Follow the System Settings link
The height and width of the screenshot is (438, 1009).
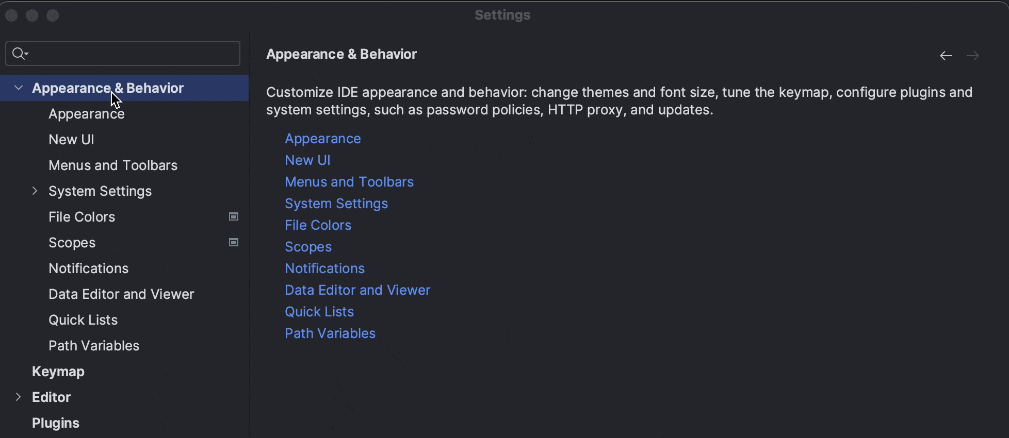[x=336, y=204]
